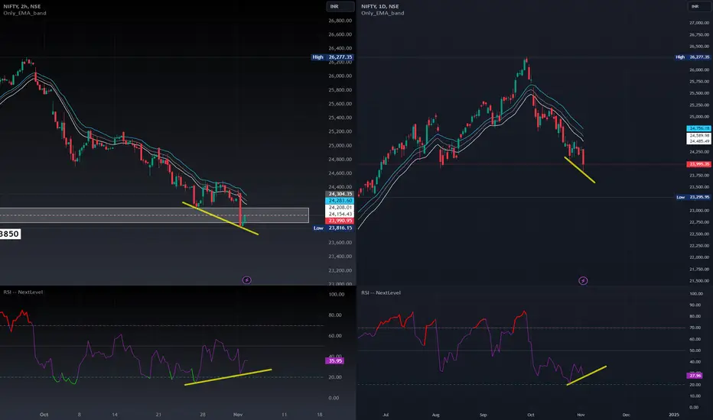Select the RSI -- NextLevel legend in the 2h pane

(23, 292)
